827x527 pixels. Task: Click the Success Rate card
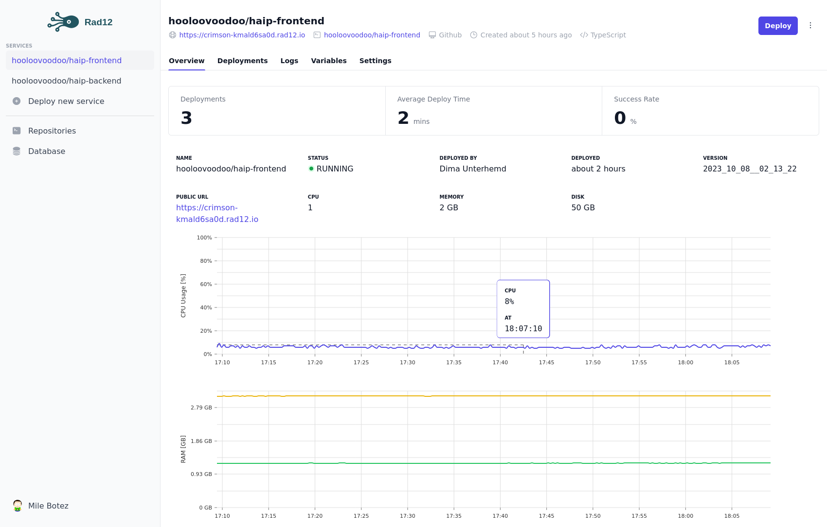point(710,111)
